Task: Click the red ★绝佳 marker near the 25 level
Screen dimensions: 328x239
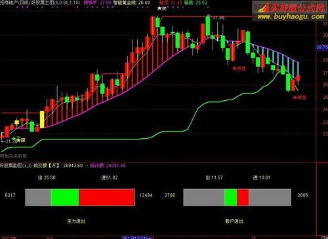Action: click(x=300, y=98)
